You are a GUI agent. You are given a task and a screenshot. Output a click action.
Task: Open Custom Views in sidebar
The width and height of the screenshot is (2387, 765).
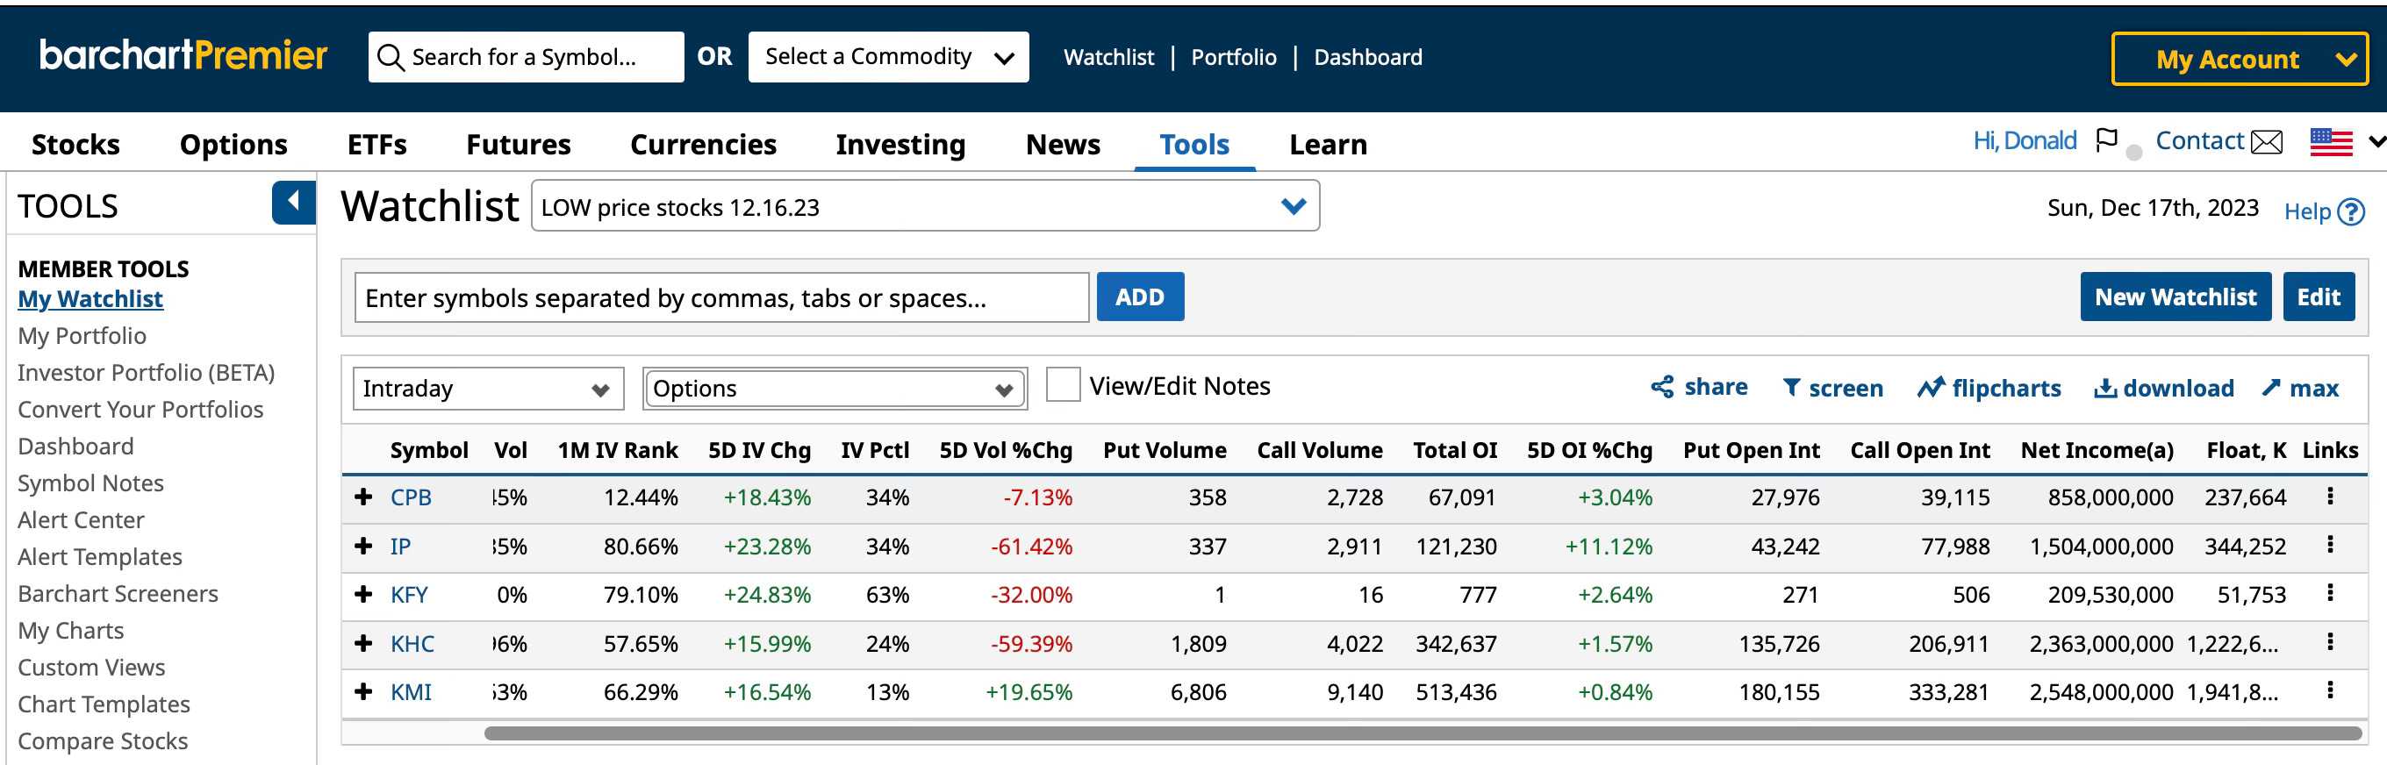tap(90, 667)
